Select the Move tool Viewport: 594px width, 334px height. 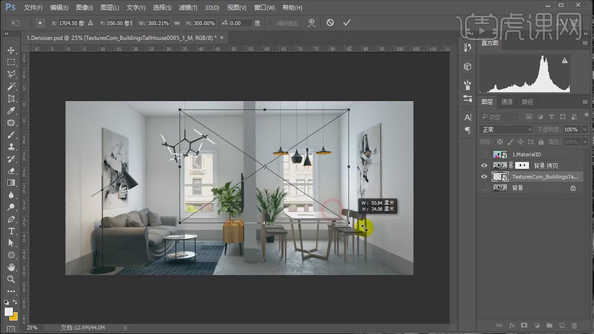tap(11, 50)
